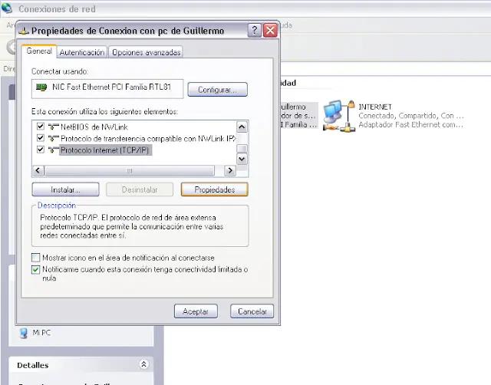Open Propiedades for selected protocol
Screen dimensions: 491x385
coord(215,189)
